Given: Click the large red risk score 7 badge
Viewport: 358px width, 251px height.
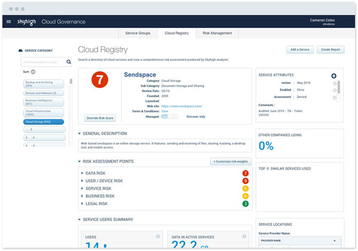Looking at the screenshot, I should point(100,79).
